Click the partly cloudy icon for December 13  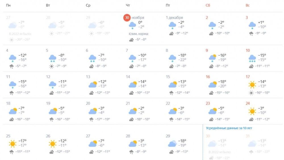[x=93, y=85]
